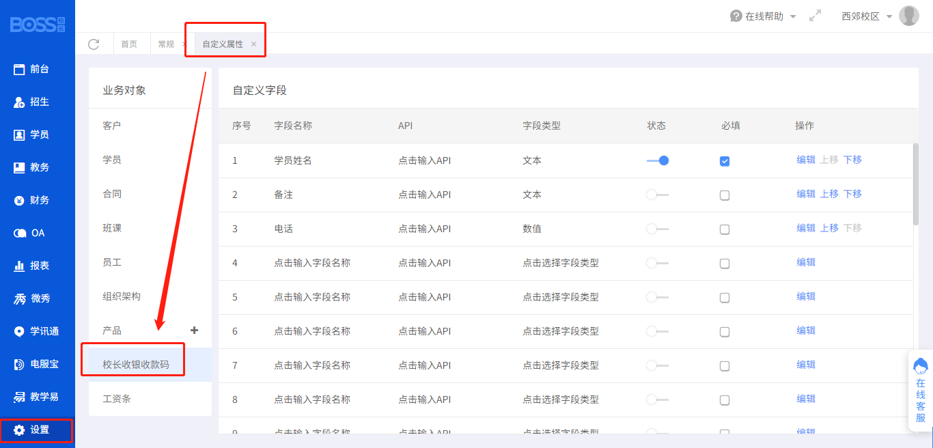
Task: Select 组织架构 business object
Action: coord(150,296)
